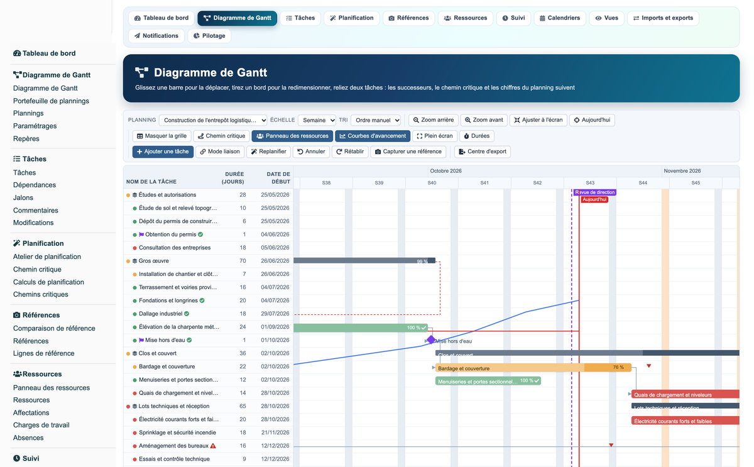Click the Zoom arrière button
Screen dimensions: 754x467
(x=434, y=120)
